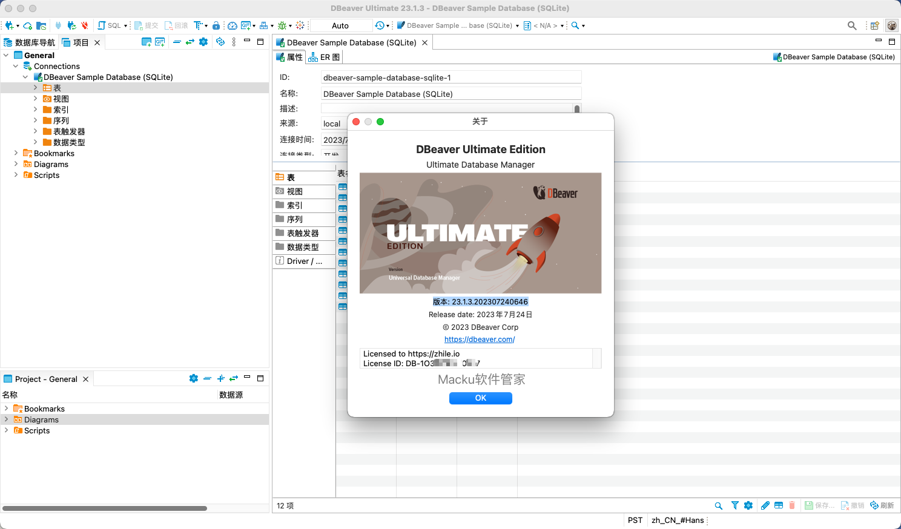Expand Scripts in the Project panel
This screenshot has height=529, width=901.
(6, 430)
